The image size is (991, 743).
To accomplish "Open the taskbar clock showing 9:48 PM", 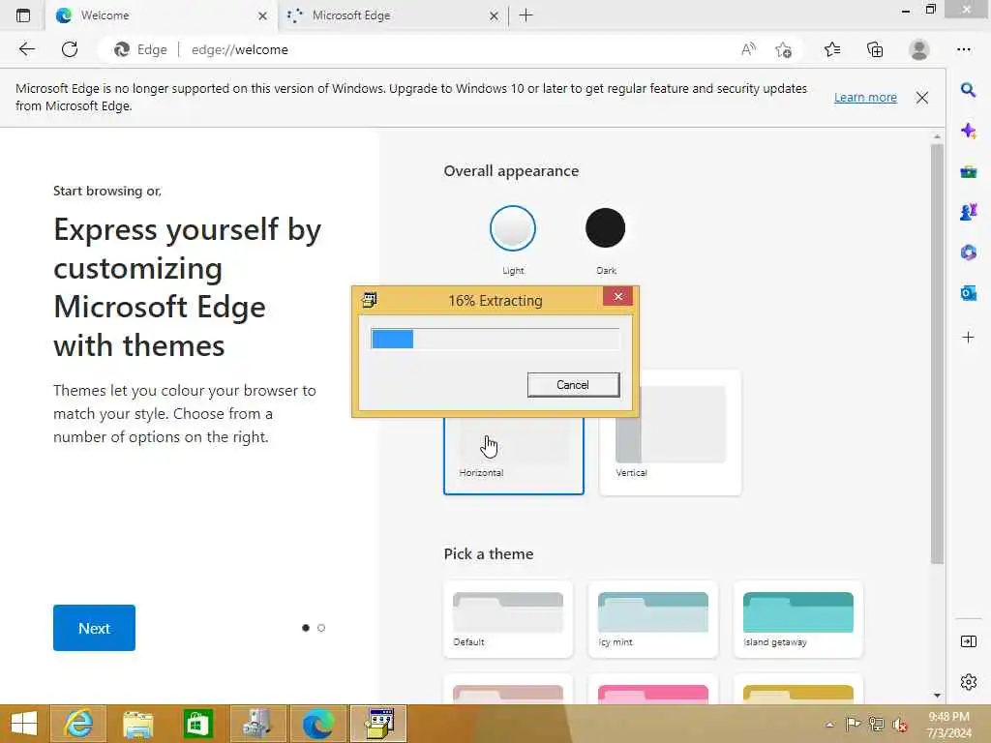I will pos(949,725).
